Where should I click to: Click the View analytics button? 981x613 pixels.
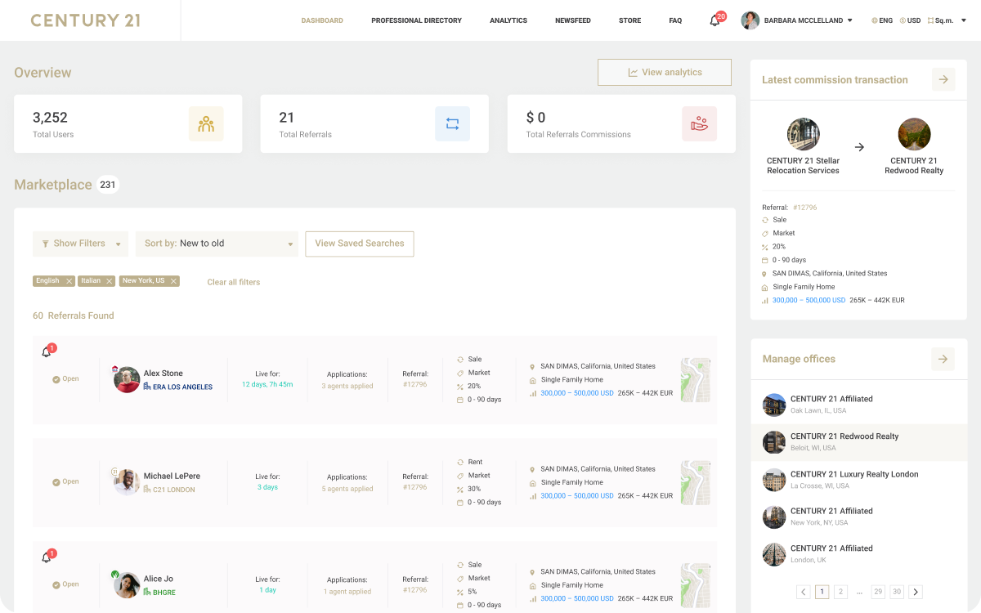point(665,72)
